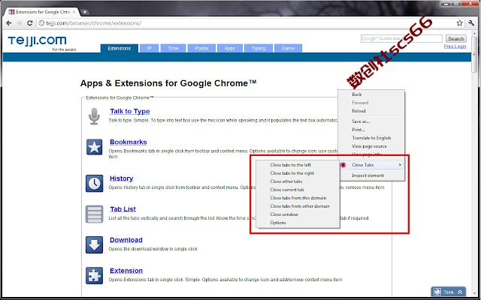This screenshot has height=300, width=481.
Task: Open the Extension link
Action: 126,271
